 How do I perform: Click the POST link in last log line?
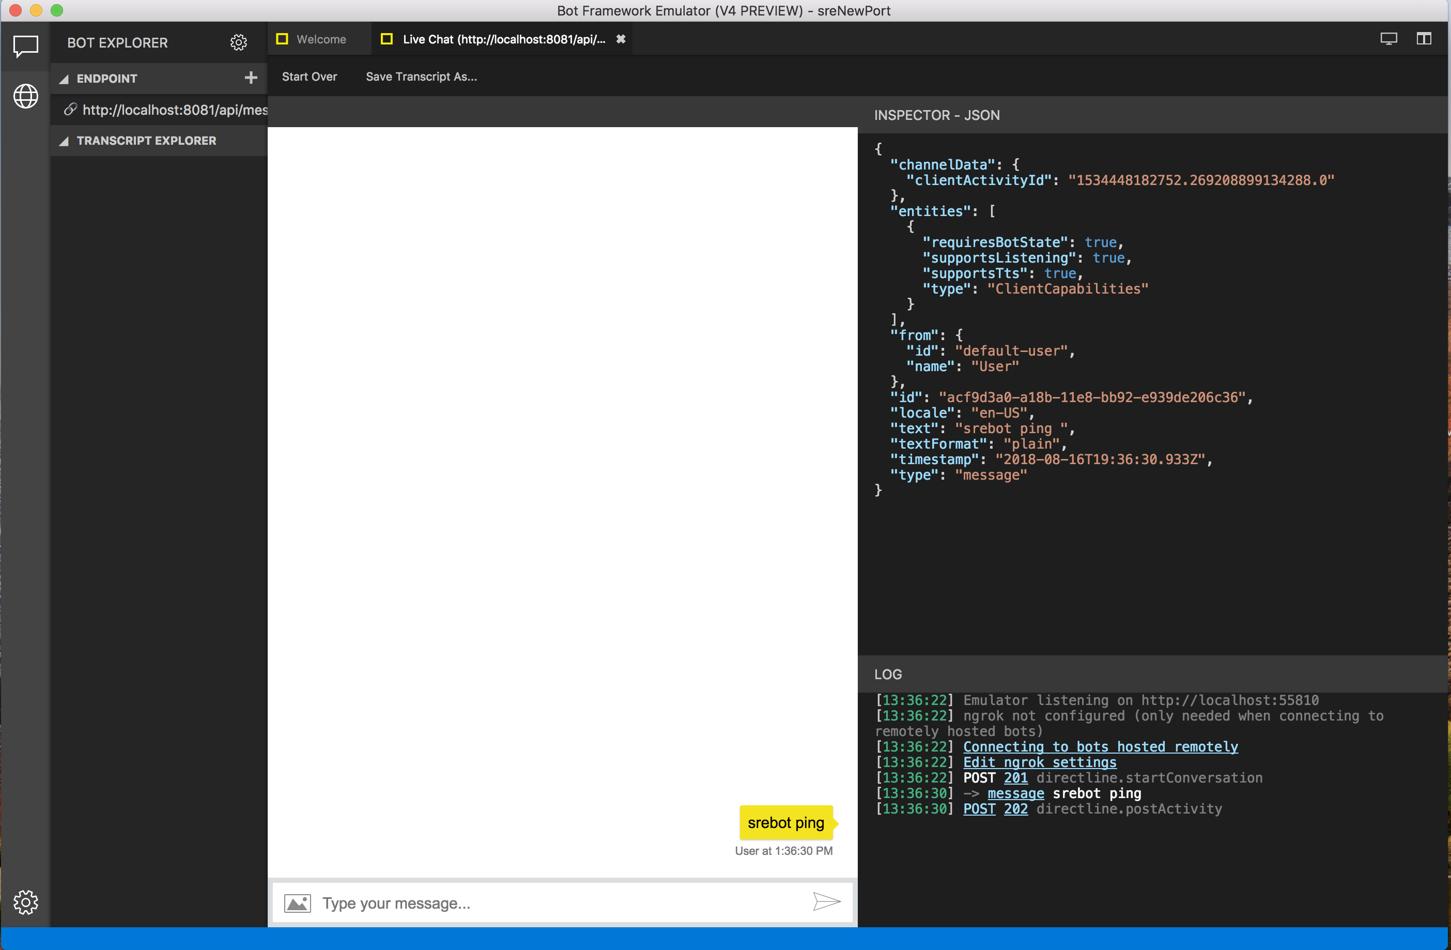pos(979,809)
